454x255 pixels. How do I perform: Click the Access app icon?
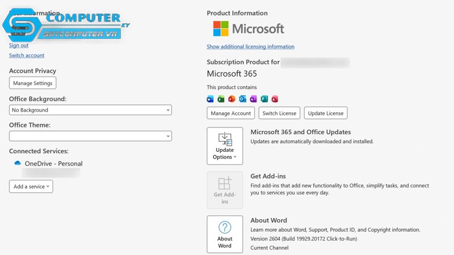275,99
